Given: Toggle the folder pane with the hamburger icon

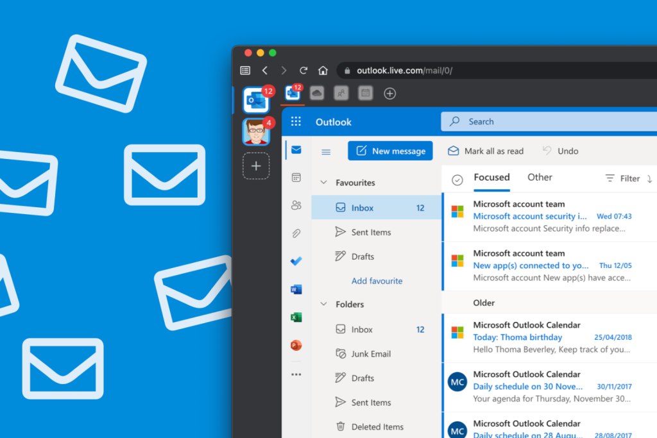Looking at the screenshot, I should [326, 151].
